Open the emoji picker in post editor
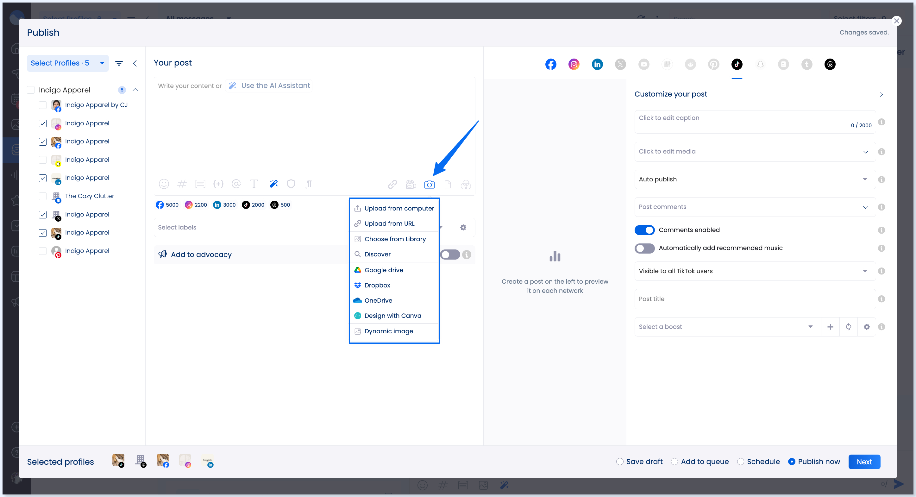This screenshot has width=916, height=497. click(164, 184)
